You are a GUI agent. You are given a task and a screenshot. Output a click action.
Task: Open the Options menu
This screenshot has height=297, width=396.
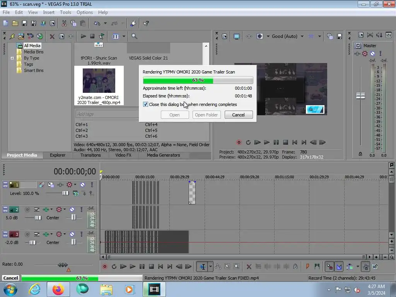tap(85, 12)
